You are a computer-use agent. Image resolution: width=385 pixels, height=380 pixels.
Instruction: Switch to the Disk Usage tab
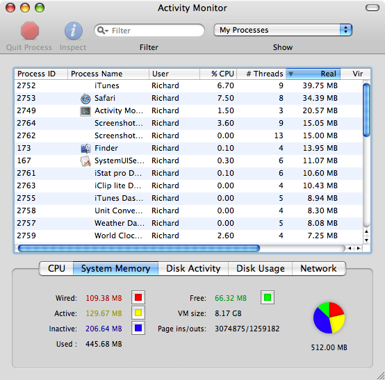coord(261,268)
